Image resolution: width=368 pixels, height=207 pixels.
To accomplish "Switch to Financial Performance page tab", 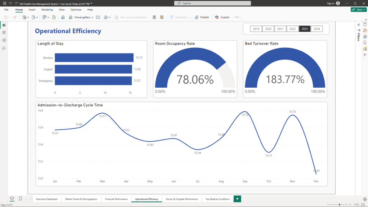I will click(x=116, y=199).
